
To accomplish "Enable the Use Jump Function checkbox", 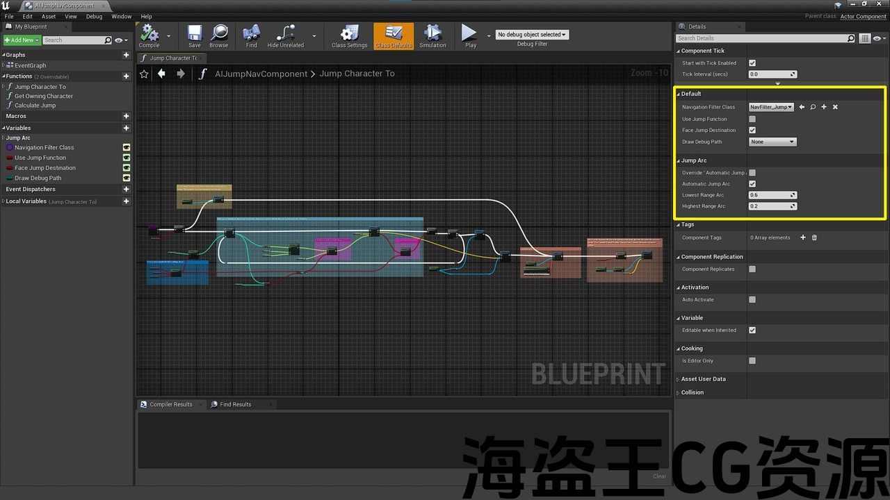I will coord(752,119).
